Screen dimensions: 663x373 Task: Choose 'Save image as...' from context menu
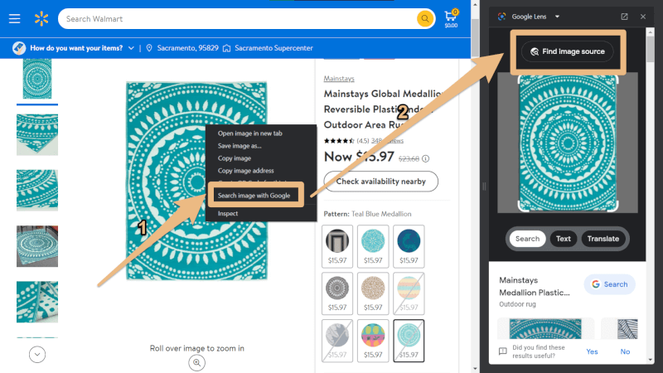tap(240, 146)
